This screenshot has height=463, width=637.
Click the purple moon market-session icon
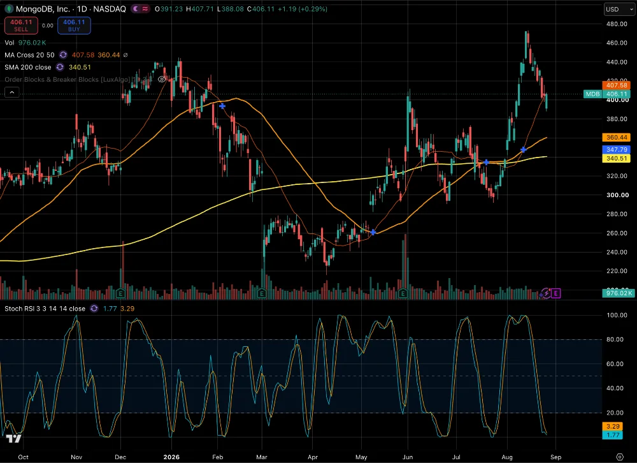point(136,8)
